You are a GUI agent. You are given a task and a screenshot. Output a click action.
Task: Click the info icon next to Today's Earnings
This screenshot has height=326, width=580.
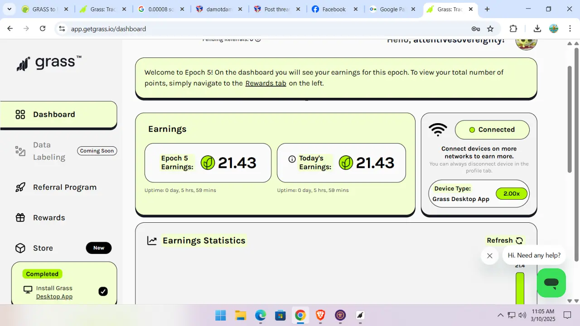tap(292, 159)
